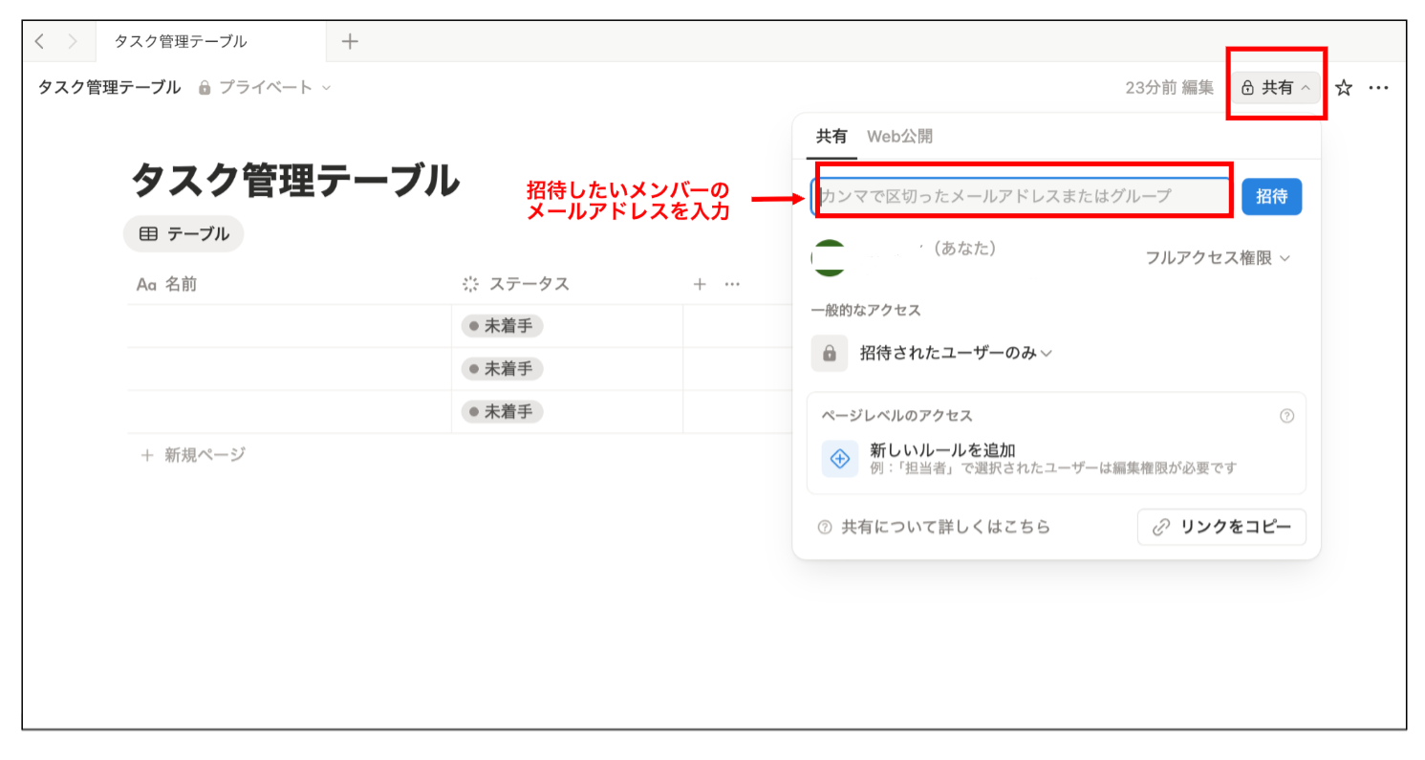Click the email address input field
Screen dimensions: 1425x760
[1023, 194]
